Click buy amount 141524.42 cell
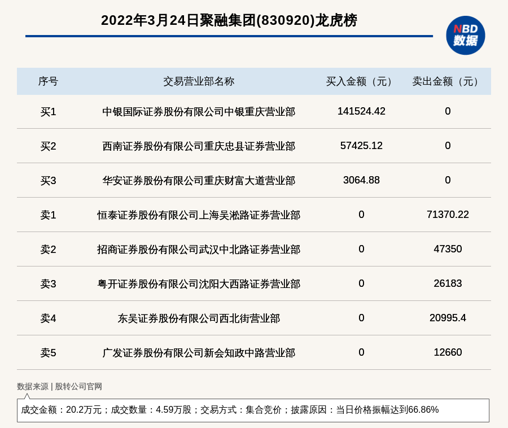Image resolution: width=508 pixels, height=428 pixels. coord(361,111)
